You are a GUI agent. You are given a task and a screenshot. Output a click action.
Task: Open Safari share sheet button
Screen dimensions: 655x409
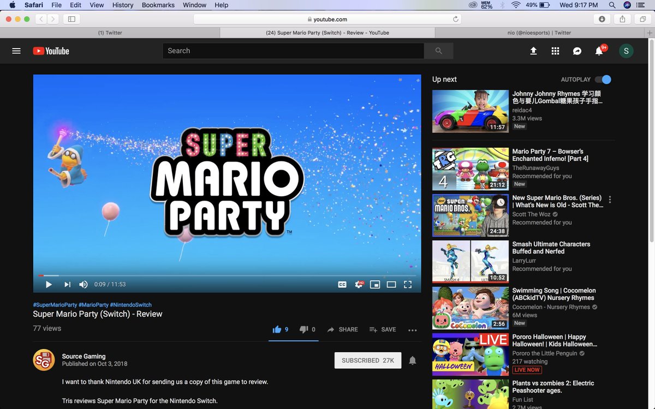(x=623, y=19)
